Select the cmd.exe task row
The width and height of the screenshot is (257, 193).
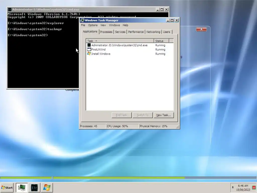coord(130,45)
